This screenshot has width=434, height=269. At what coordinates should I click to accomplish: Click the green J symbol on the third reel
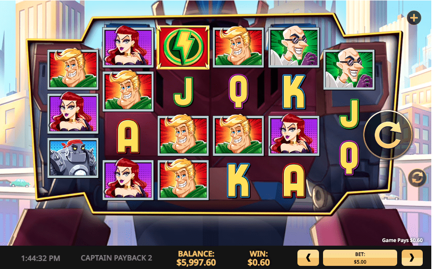click(183, 92)
